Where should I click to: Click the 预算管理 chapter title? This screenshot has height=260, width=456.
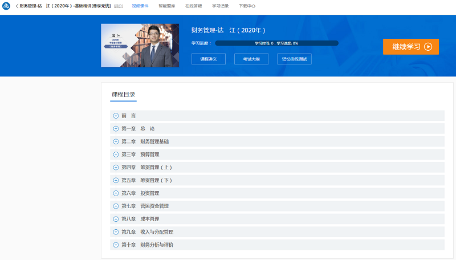[150, 155]
